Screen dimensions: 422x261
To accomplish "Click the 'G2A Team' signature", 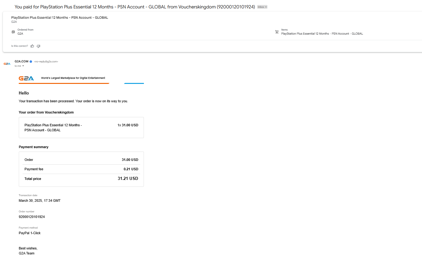I will point(27,253).
